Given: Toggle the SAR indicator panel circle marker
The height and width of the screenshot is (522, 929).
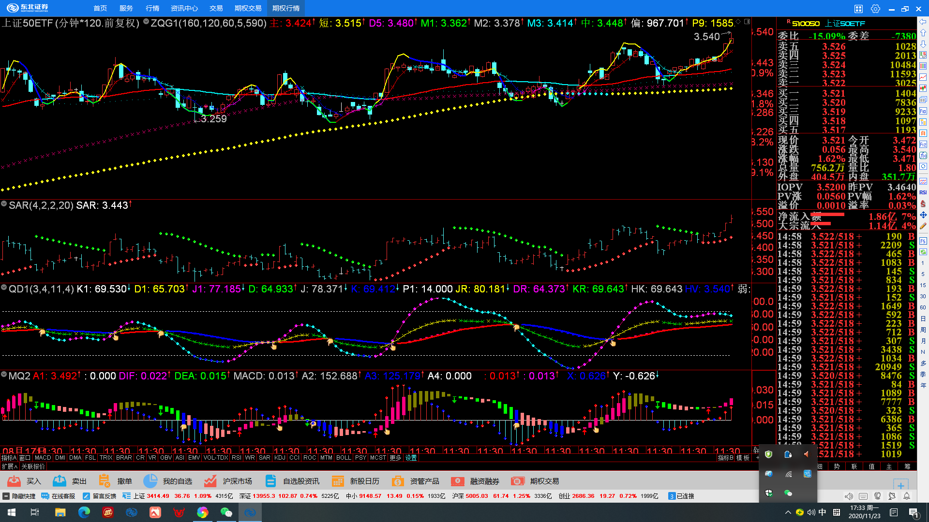Looking at the screenshot, I should (x=4, y=204).
